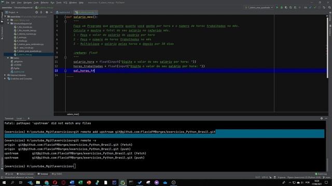Expand the venv library root folder
Image resolution: width=332 pixels, height=186 pixels.
8,20
